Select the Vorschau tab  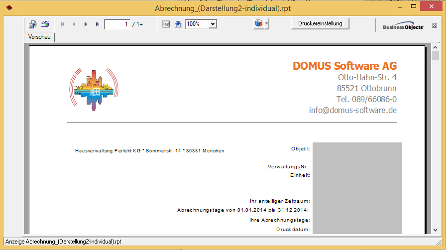(x=39, y=37)
